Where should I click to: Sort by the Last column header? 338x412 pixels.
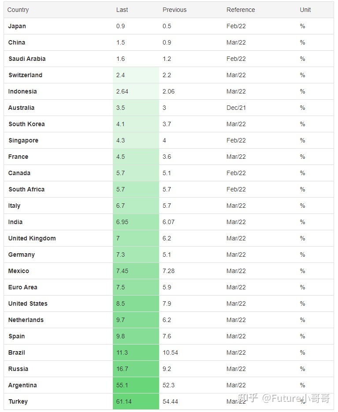point(122,10)
